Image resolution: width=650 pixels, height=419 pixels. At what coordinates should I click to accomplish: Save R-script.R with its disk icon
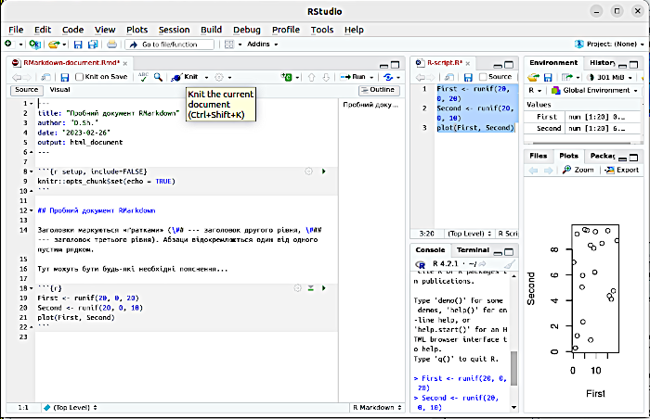[x=468, y=77]
